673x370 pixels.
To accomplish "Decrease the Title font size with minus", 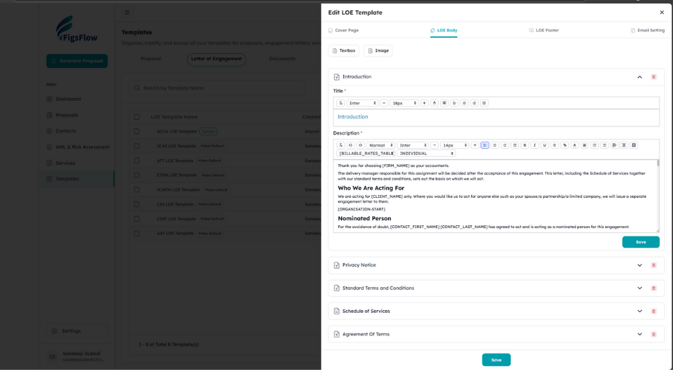I will click(x=384, y=103).
